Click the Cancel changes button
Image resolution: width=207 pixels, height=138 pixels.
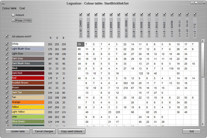tap(44, 131)
